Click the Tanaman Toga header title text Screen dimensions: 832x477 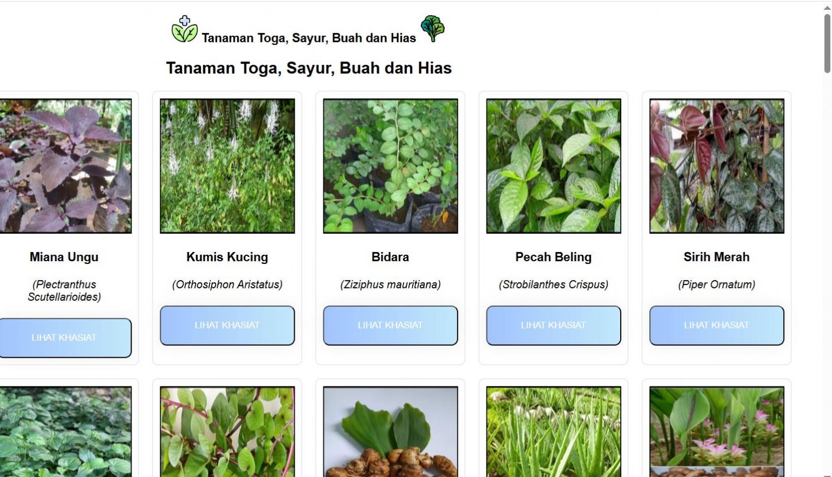coord(309,38)
